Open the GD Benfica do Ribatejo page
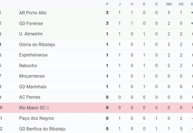 [x=42, y=129]
